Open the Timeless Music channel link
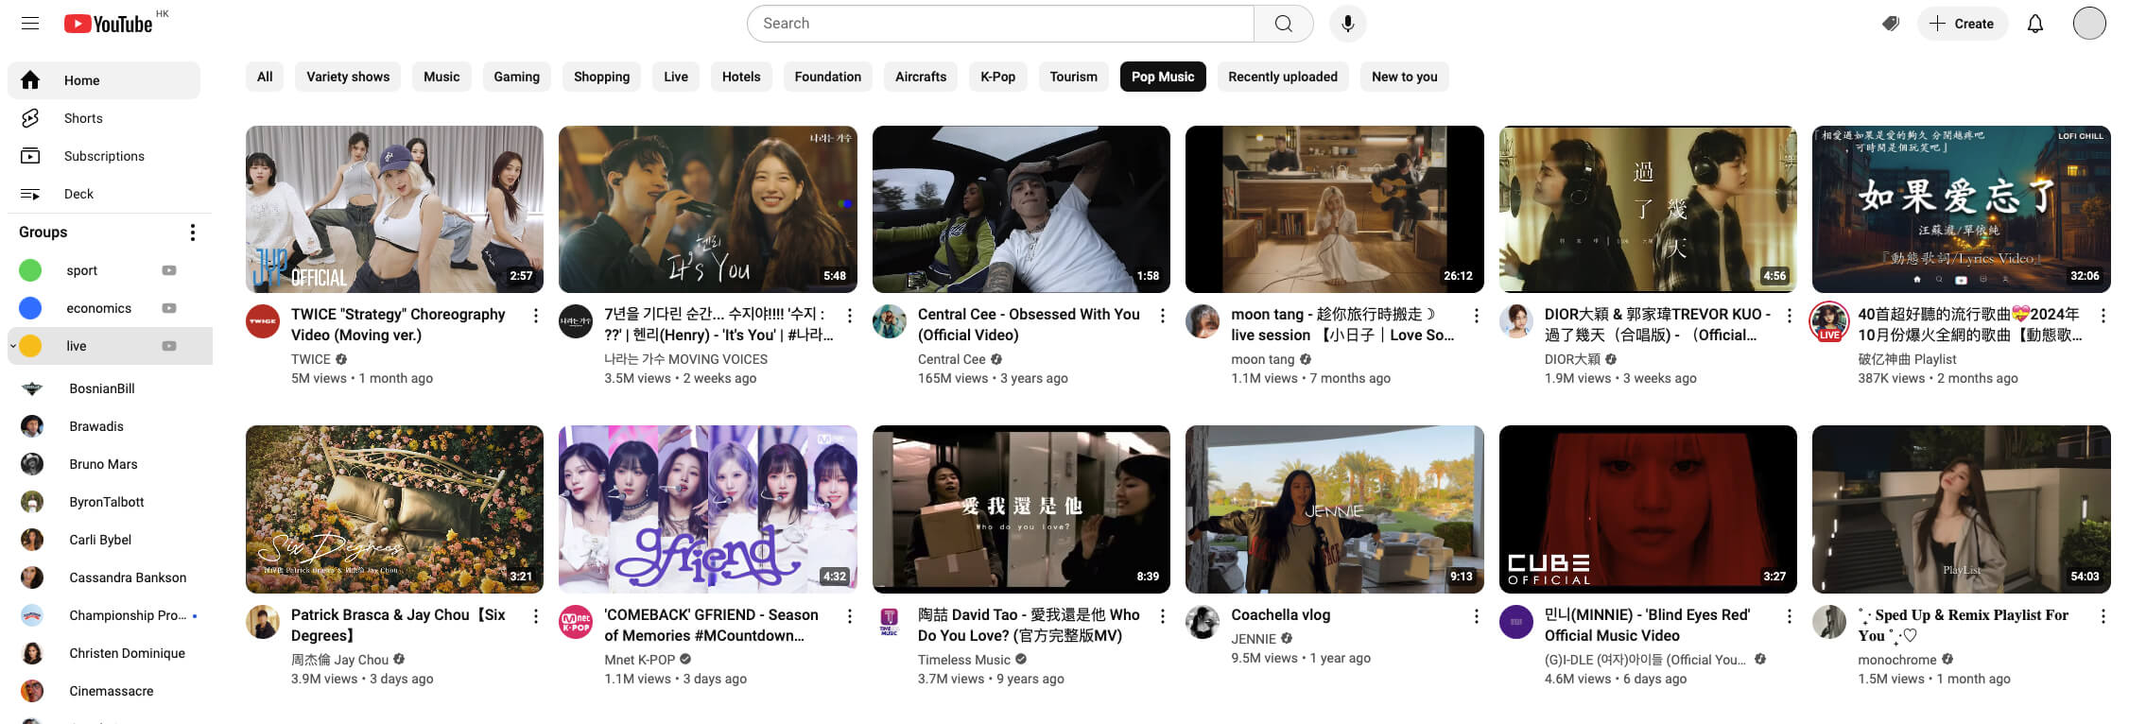2129x724 pixels. [x=963, y=660]
